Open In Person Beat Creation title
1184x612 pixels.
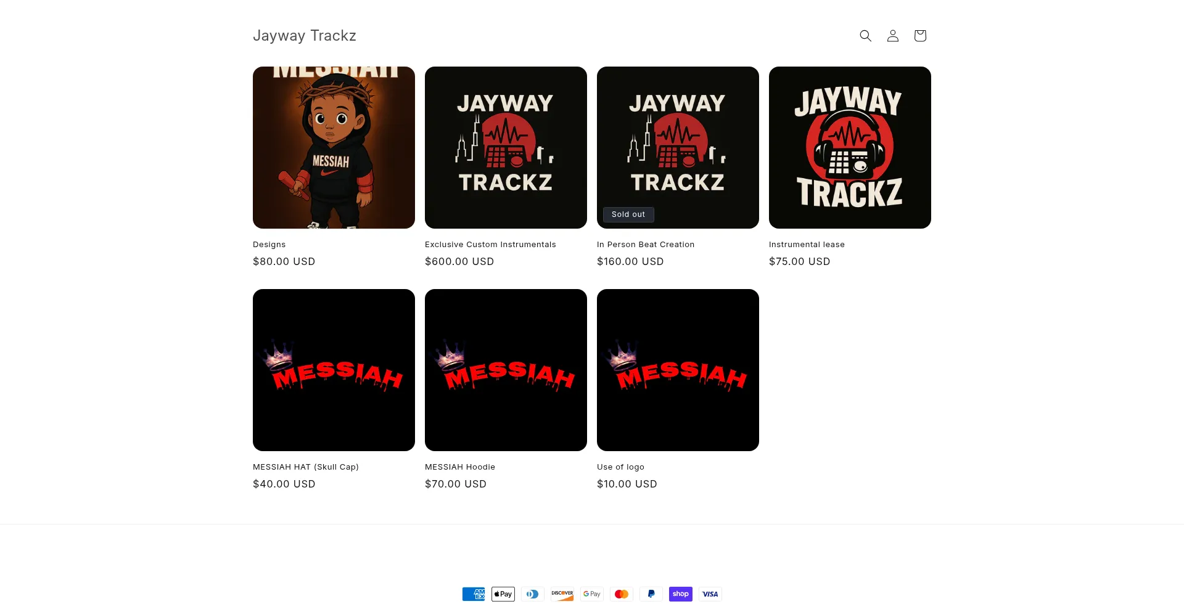(x=646, y=245)
